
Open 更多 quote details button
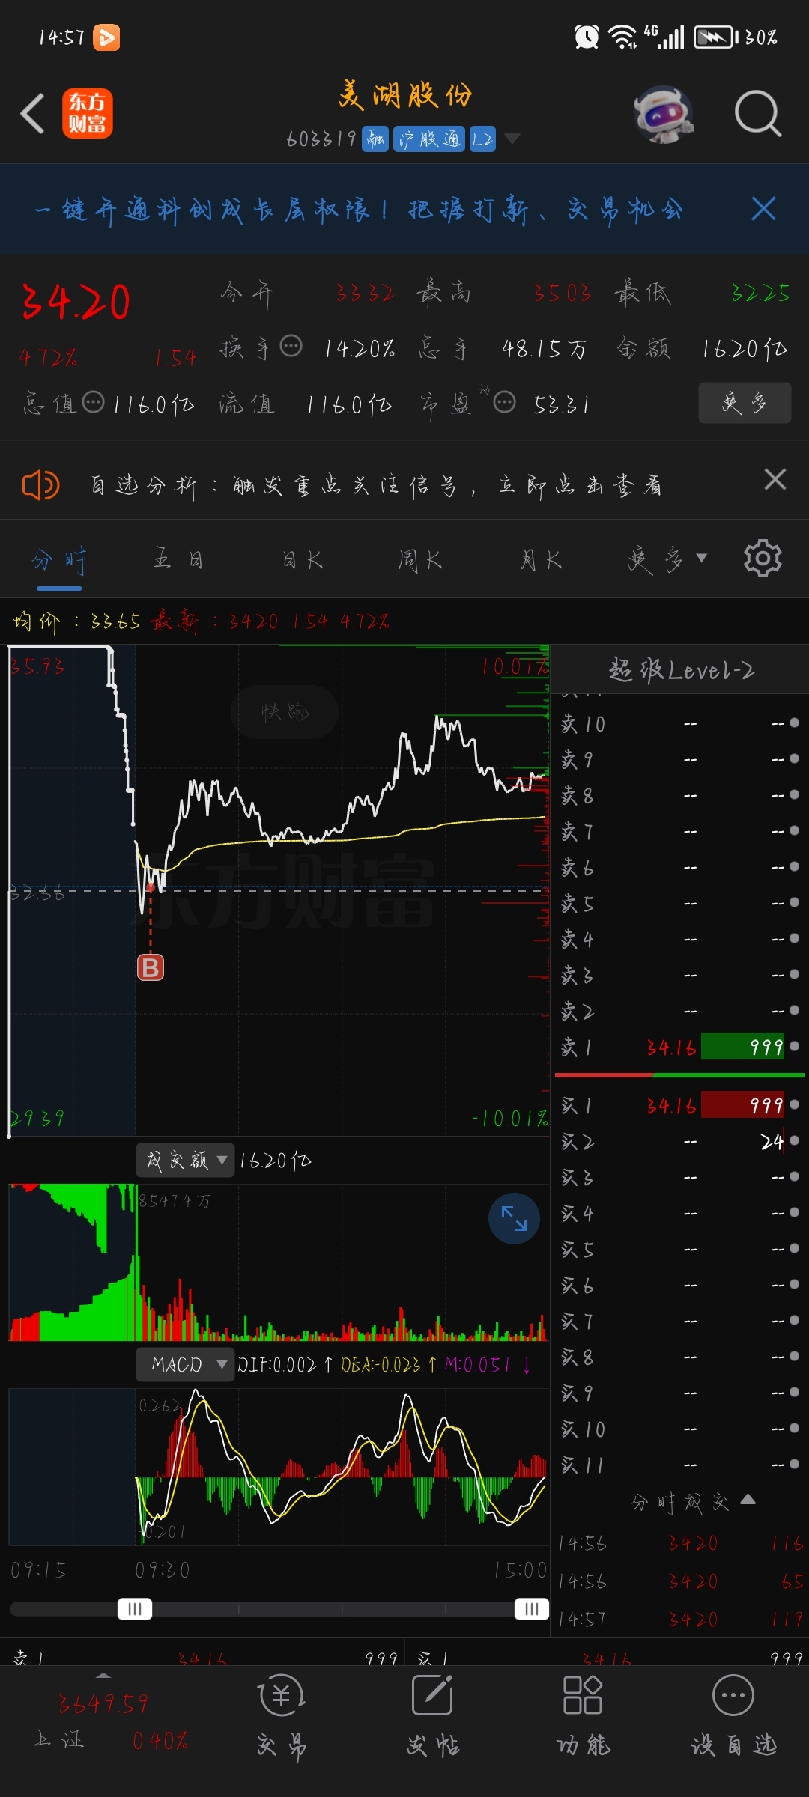745,403
